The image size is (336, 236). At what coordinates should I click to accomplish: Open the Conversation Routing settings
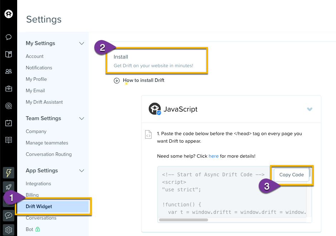[x=49, y=154]
